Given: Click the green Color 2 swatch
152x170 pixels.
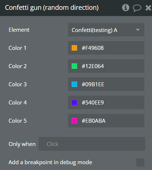Looking at the screenshot, I should 74,66.
